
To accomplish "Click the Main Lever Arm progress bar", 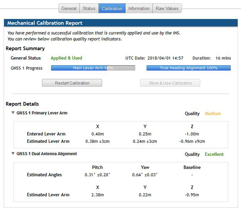I will click(93, 68).
